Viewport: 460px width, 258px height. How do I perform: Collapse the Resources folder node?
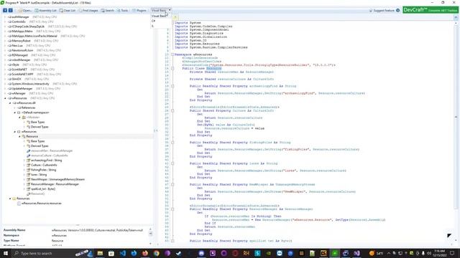pyautogui.click(x=10, y=199)
